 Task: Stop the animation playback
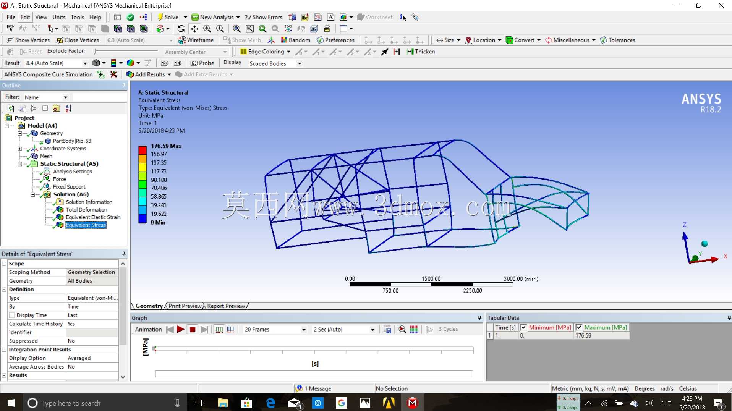193,329
